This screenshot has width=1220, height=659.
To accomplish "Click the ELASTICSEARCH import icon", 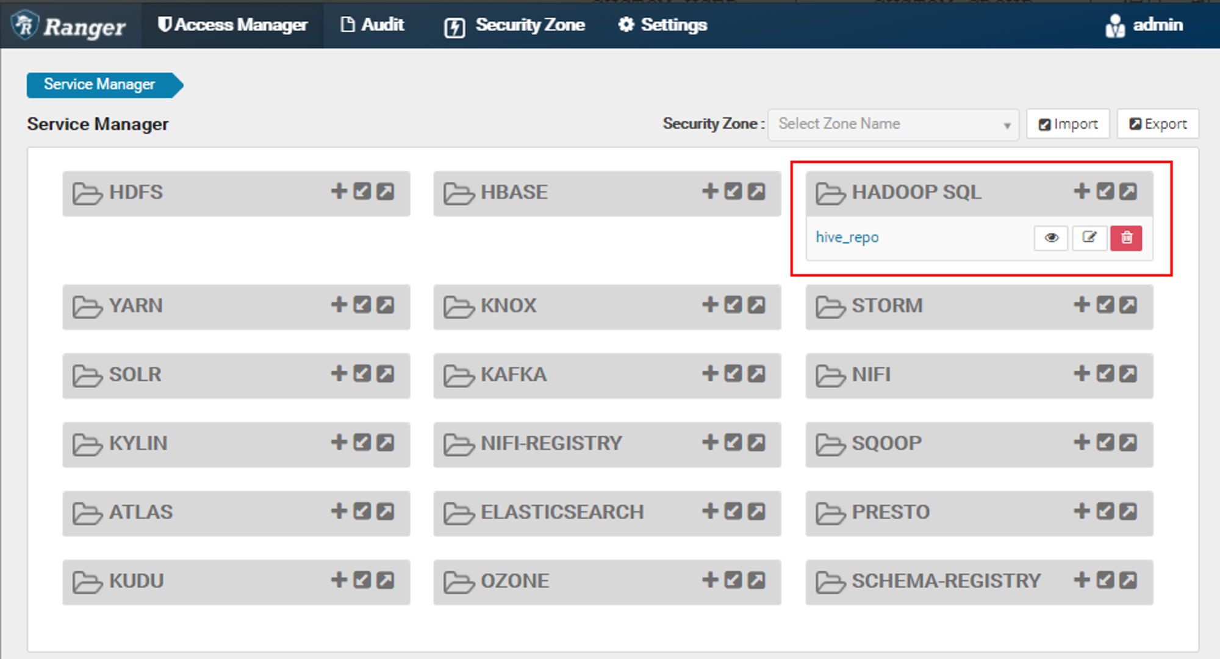I will (x=733, y=511).
